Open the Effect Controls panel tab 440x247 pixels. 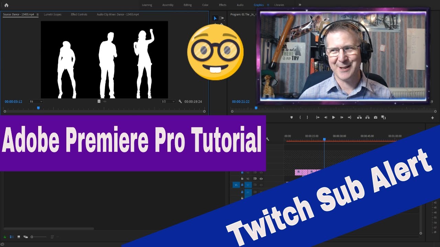(x=79, y=14)
